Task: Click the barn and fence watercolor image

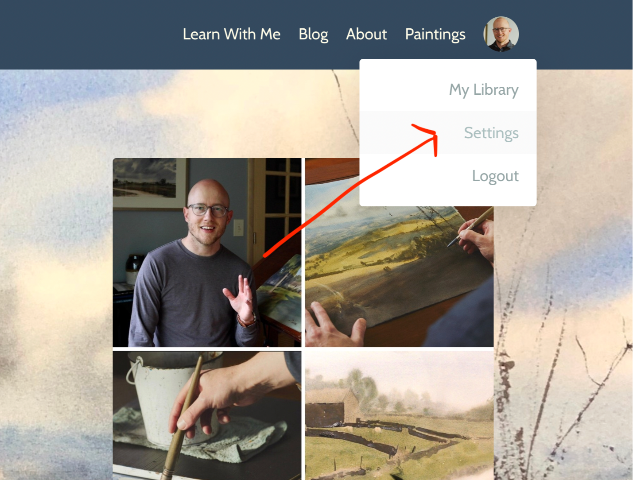Action: [x=399, y=415]
